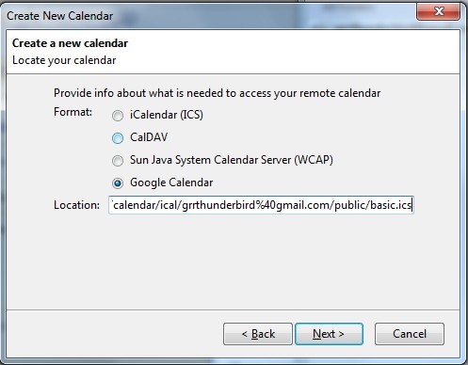Click the "Location:" field label
This screenshot has height=365, width=468.
(x=76, y=205)
